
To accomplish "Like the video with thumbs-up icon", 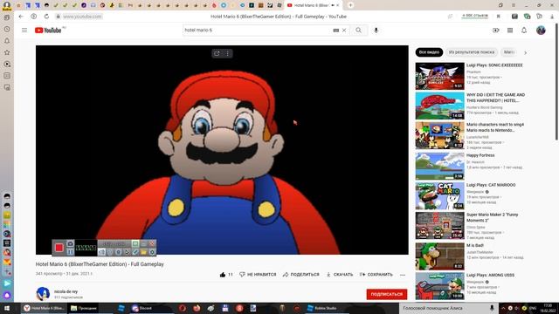I will click(x=223, y=275).
